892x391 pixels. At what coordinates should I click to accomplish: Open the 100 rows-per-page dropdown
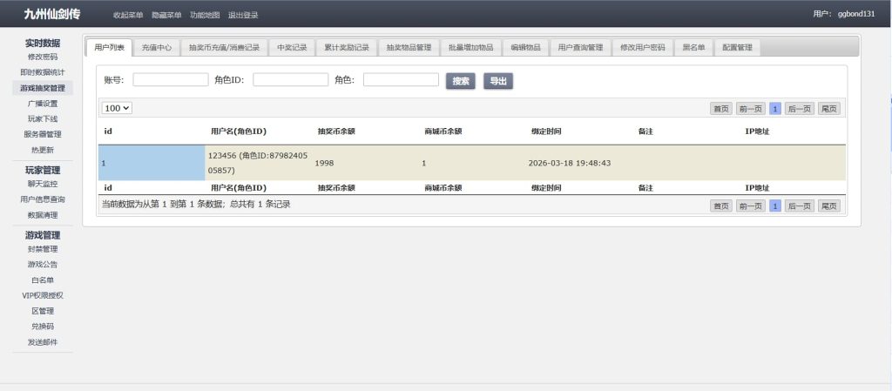[x=118, y=108]
